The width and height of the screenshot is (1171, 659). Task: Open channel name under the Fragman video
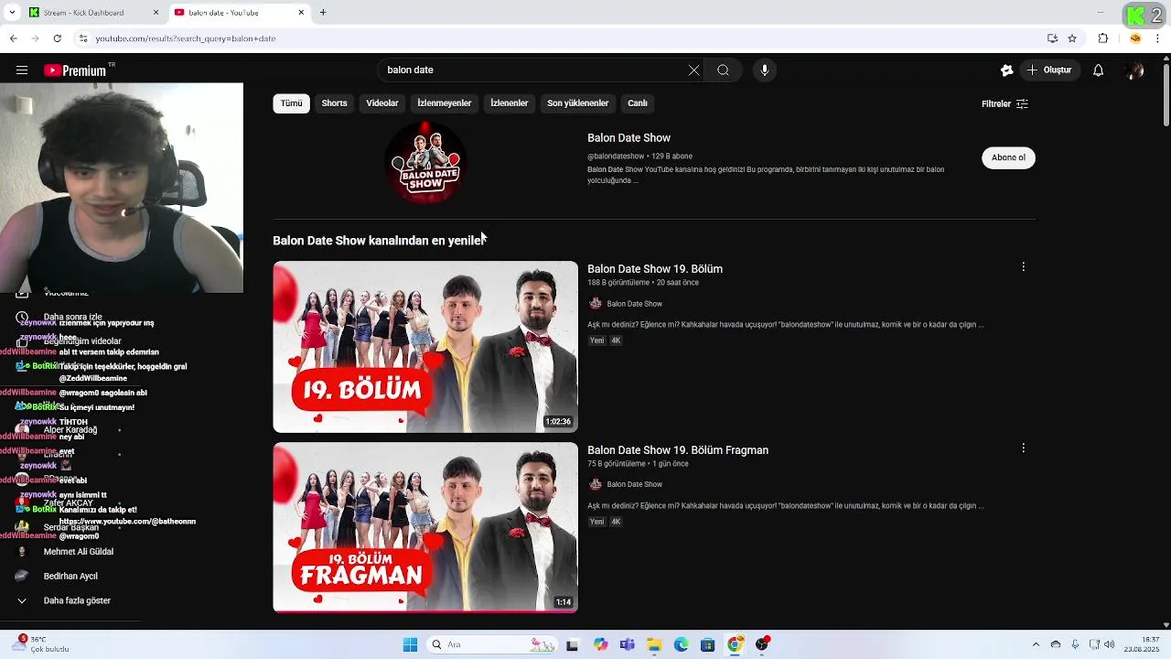[x=635, y=484]
